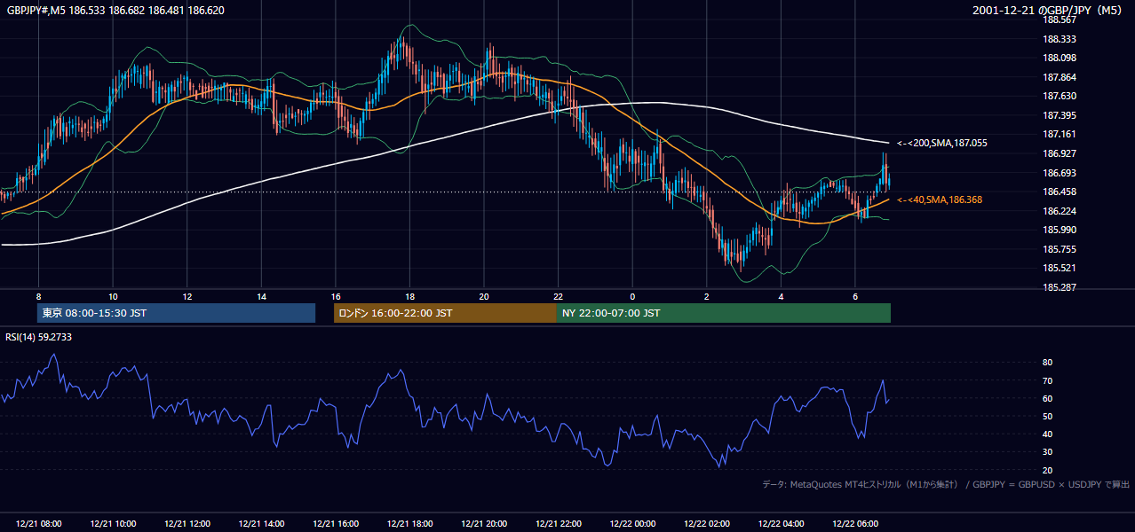Click RSI scale level 60
The image size is (1135, 532).
point(1047,398)
